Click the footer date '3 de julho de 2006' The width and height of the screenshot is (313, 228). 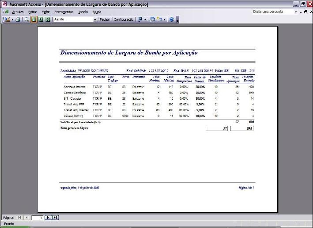[x=88, y=188]
